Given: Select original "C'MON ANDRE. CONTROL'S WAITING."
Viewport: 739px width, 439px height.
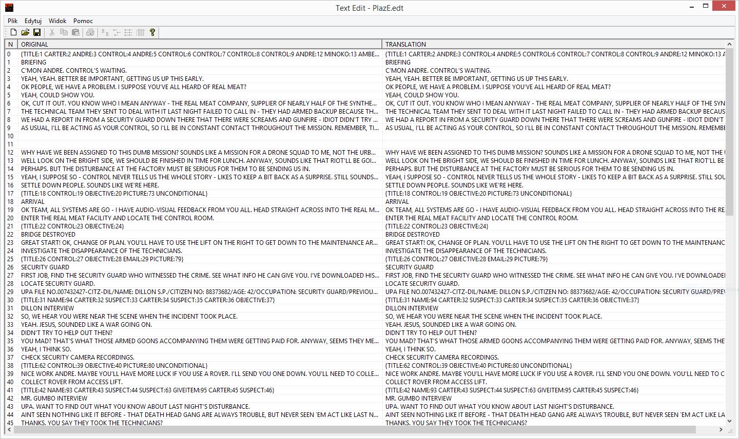Looking at the screenshot, I should click(74, 71).
